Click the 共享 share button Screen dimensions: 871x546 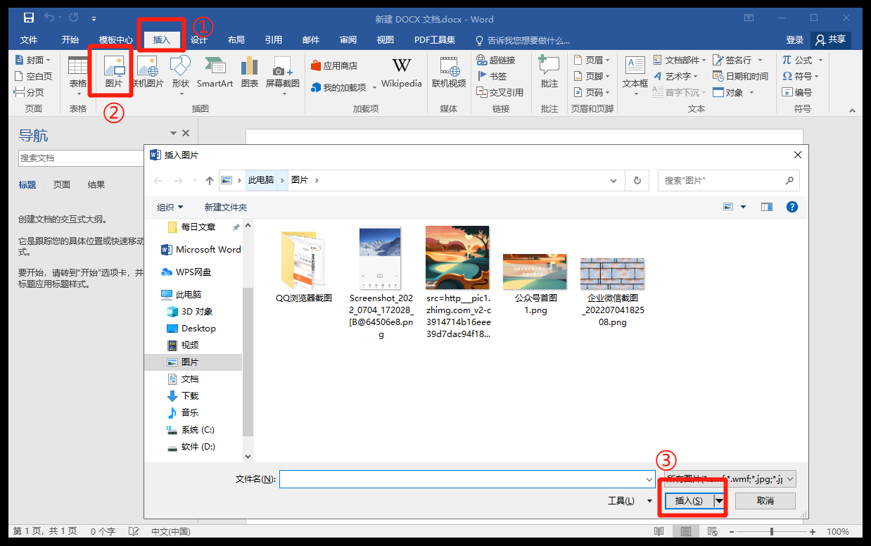830,39
